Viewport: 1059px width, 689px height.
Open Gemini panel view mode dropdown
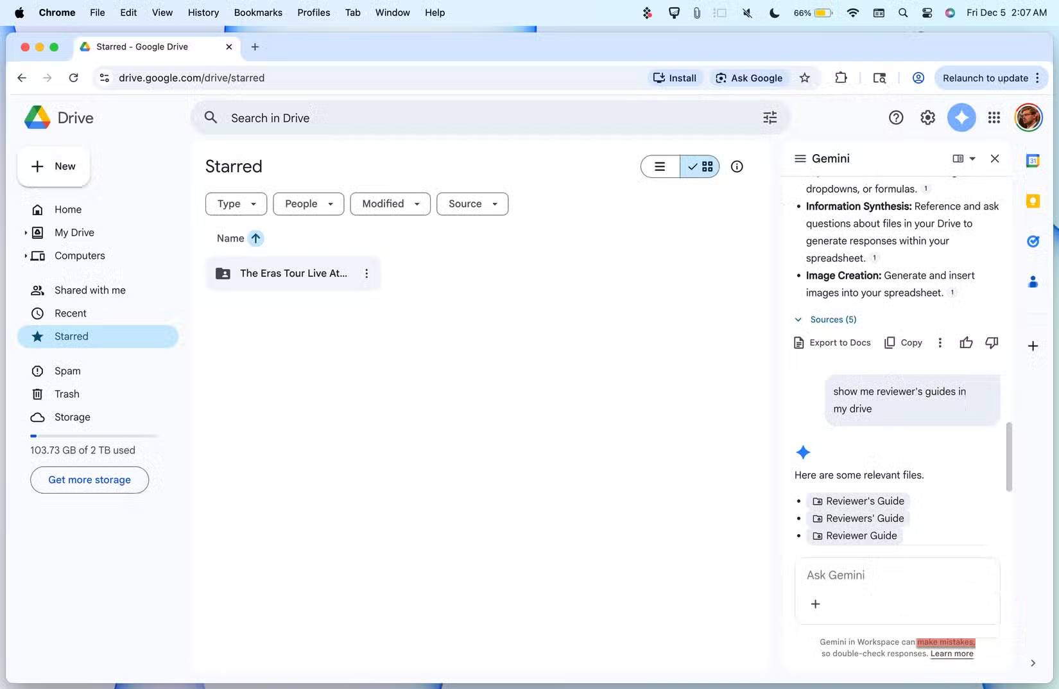pyautogui.click(x=964, y=159)
